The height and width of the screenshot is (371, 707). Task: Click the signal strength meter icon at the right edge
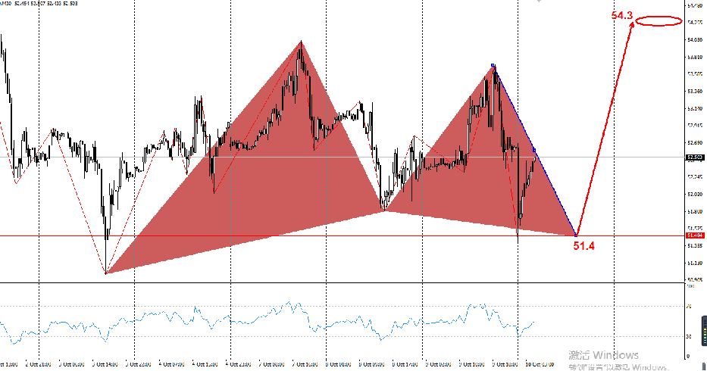(704, 329)
